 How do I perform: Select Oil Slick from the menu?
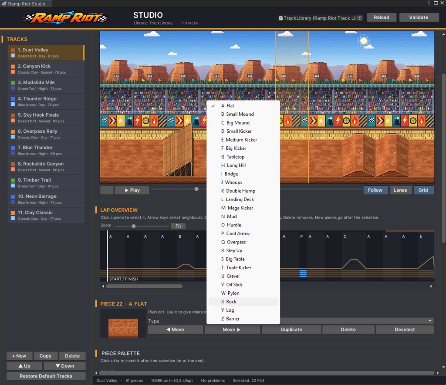pos(243,285)
